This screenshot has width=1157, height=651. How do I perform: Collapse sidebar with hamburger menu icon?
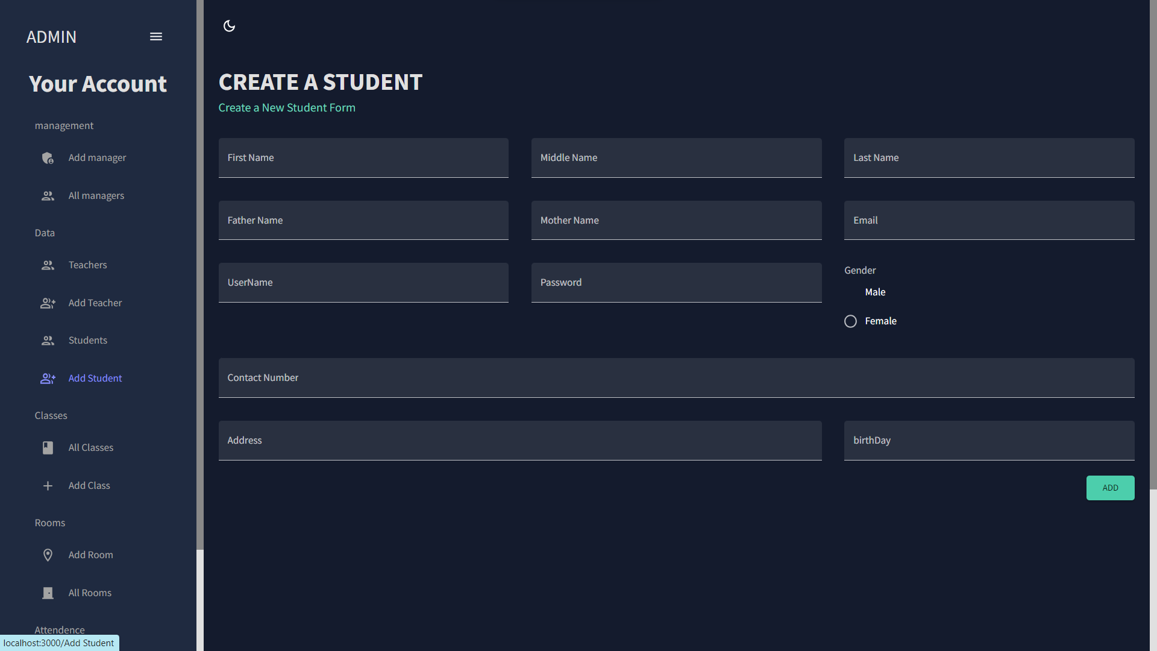156,37
